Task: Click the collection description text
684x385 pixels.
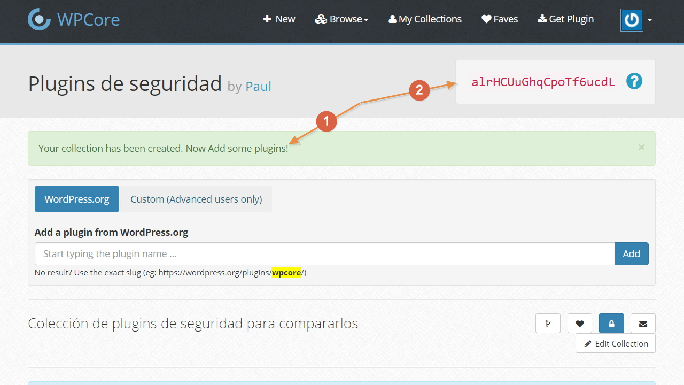Action: tap(193, 324)
